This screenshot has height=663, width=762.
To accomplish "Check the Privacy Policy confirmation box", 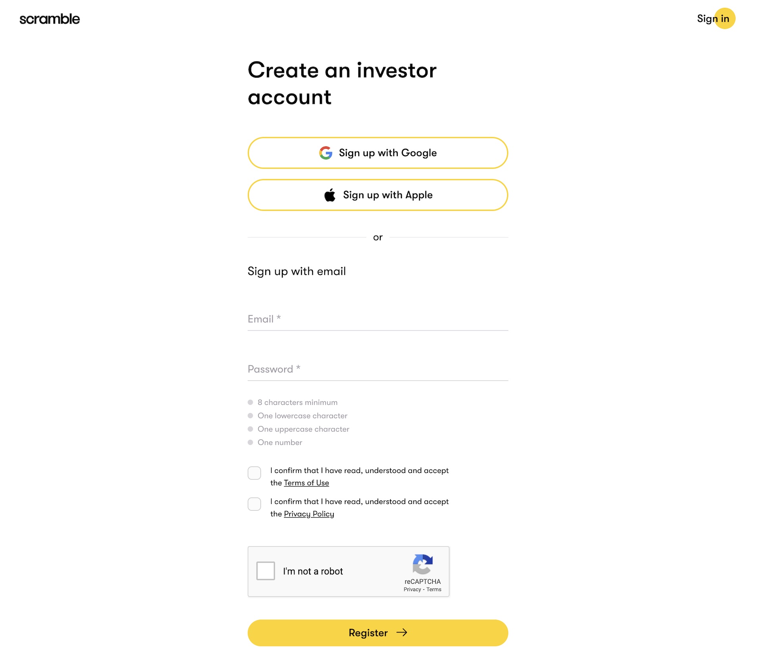I will tap(254, 504).
